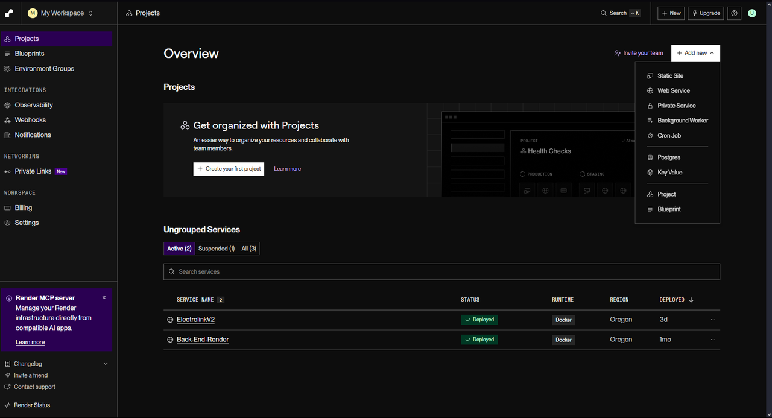The width and height of the screenshot is (772, 418).
Task: Open Learn more in the MCP server banner
Action: [30, 342]
